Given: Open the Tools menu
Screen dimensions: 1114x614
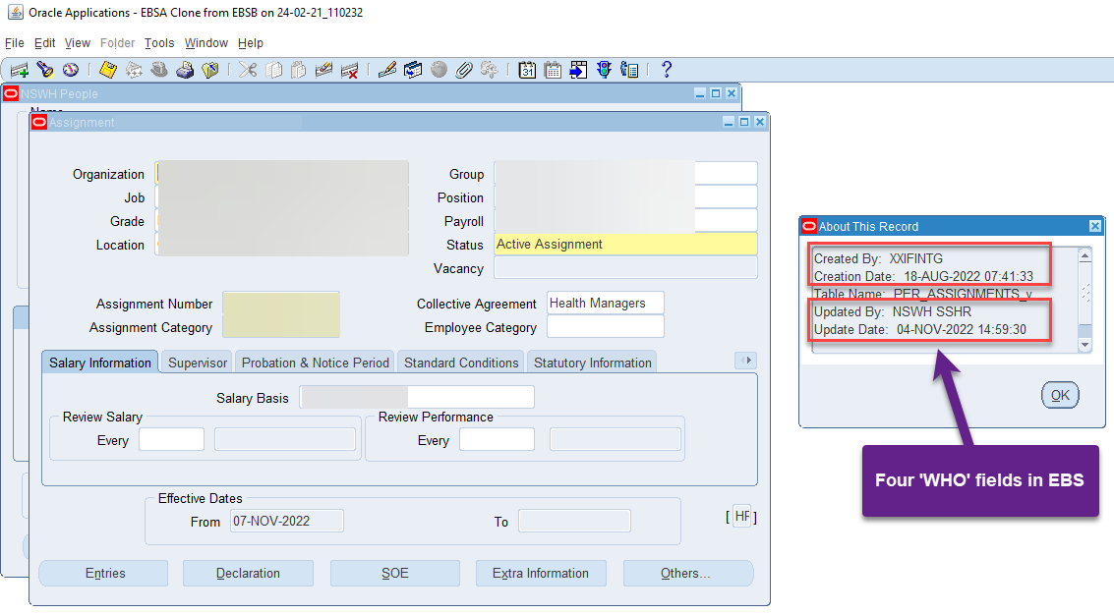Looking at the screenshot, I should pos(159,43).
